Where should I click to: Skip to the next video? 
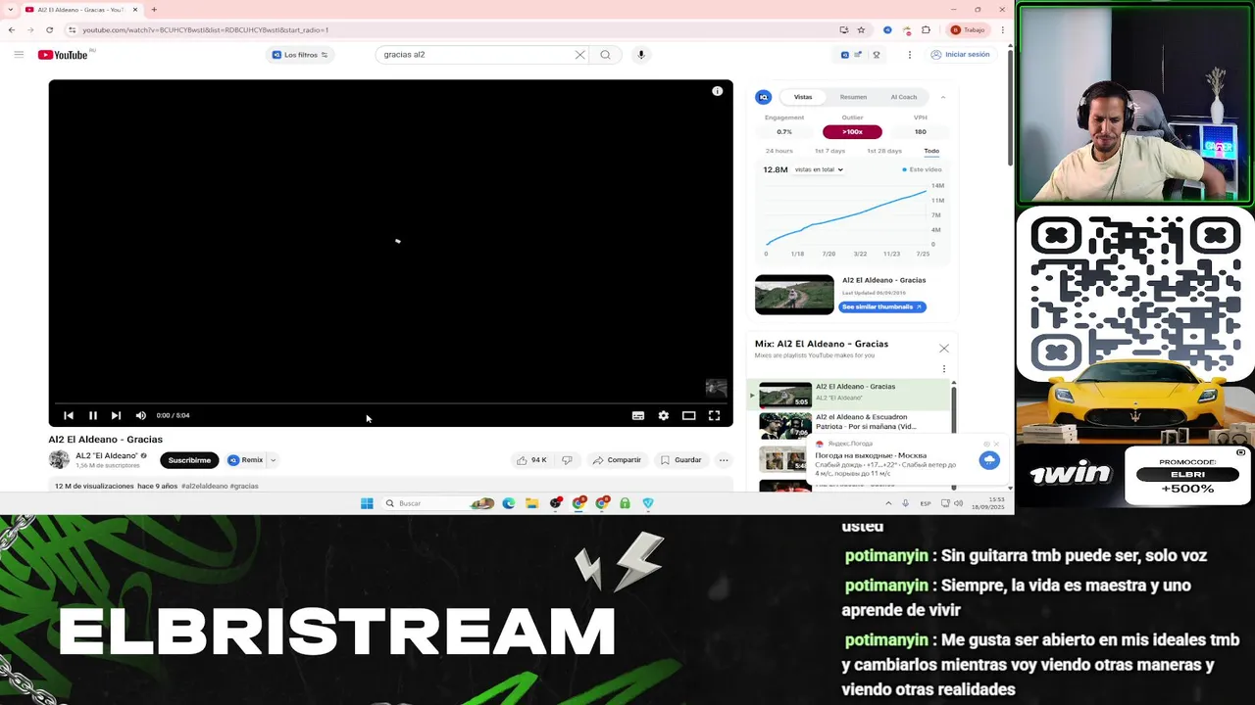[116, 415]
